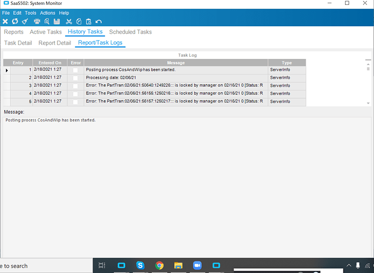The image size is (374, 273).
Task: Click the Error column header
Action: pyautogui.click(x=75, y=63)
